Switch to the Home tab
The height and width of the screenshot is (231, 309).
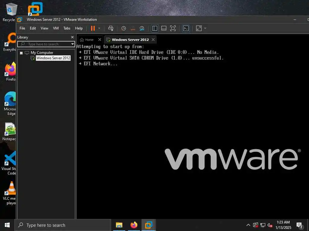pos(87,40)
